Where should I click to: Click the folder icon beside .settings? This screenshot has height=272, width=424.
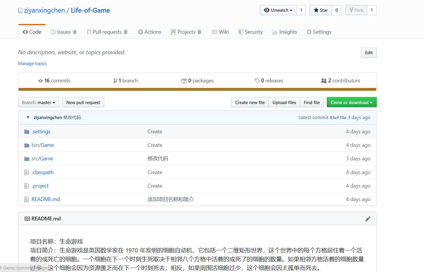(x=27, y=132)
